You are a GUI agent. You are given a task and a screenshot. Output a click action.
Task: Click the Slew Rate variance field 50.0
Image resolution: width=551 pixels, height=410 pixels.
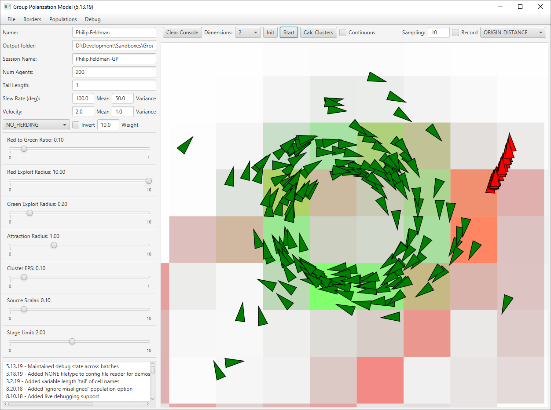(x=123, y=99)
